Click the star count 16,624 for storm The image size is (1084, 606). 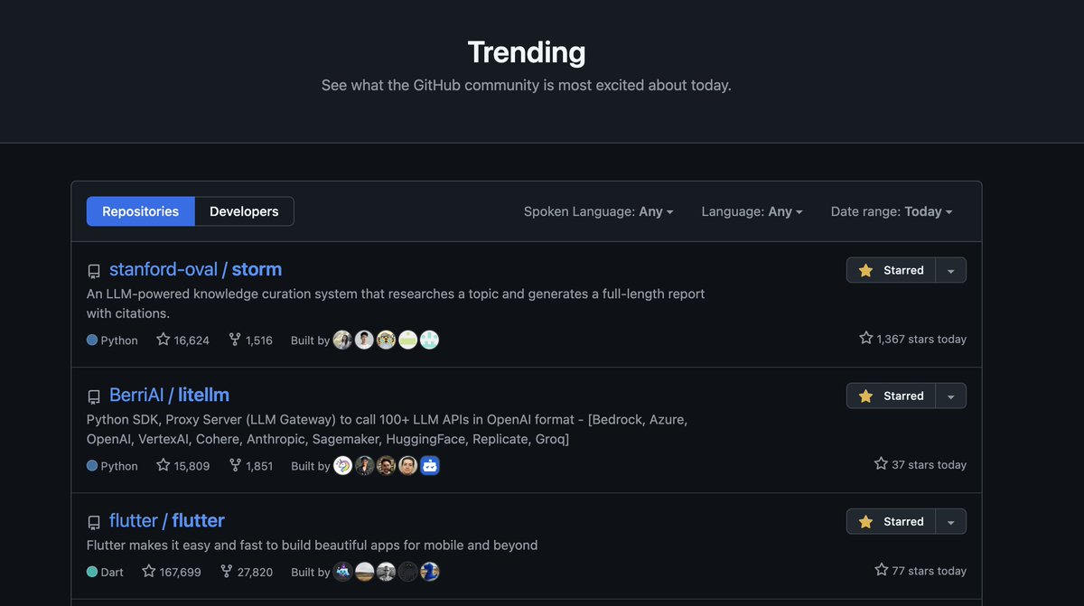point(182,340)
